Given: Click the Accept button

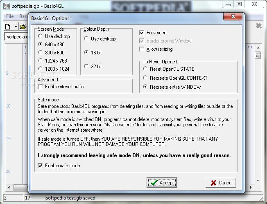Looking at the screenshot, I should point(162,183).
